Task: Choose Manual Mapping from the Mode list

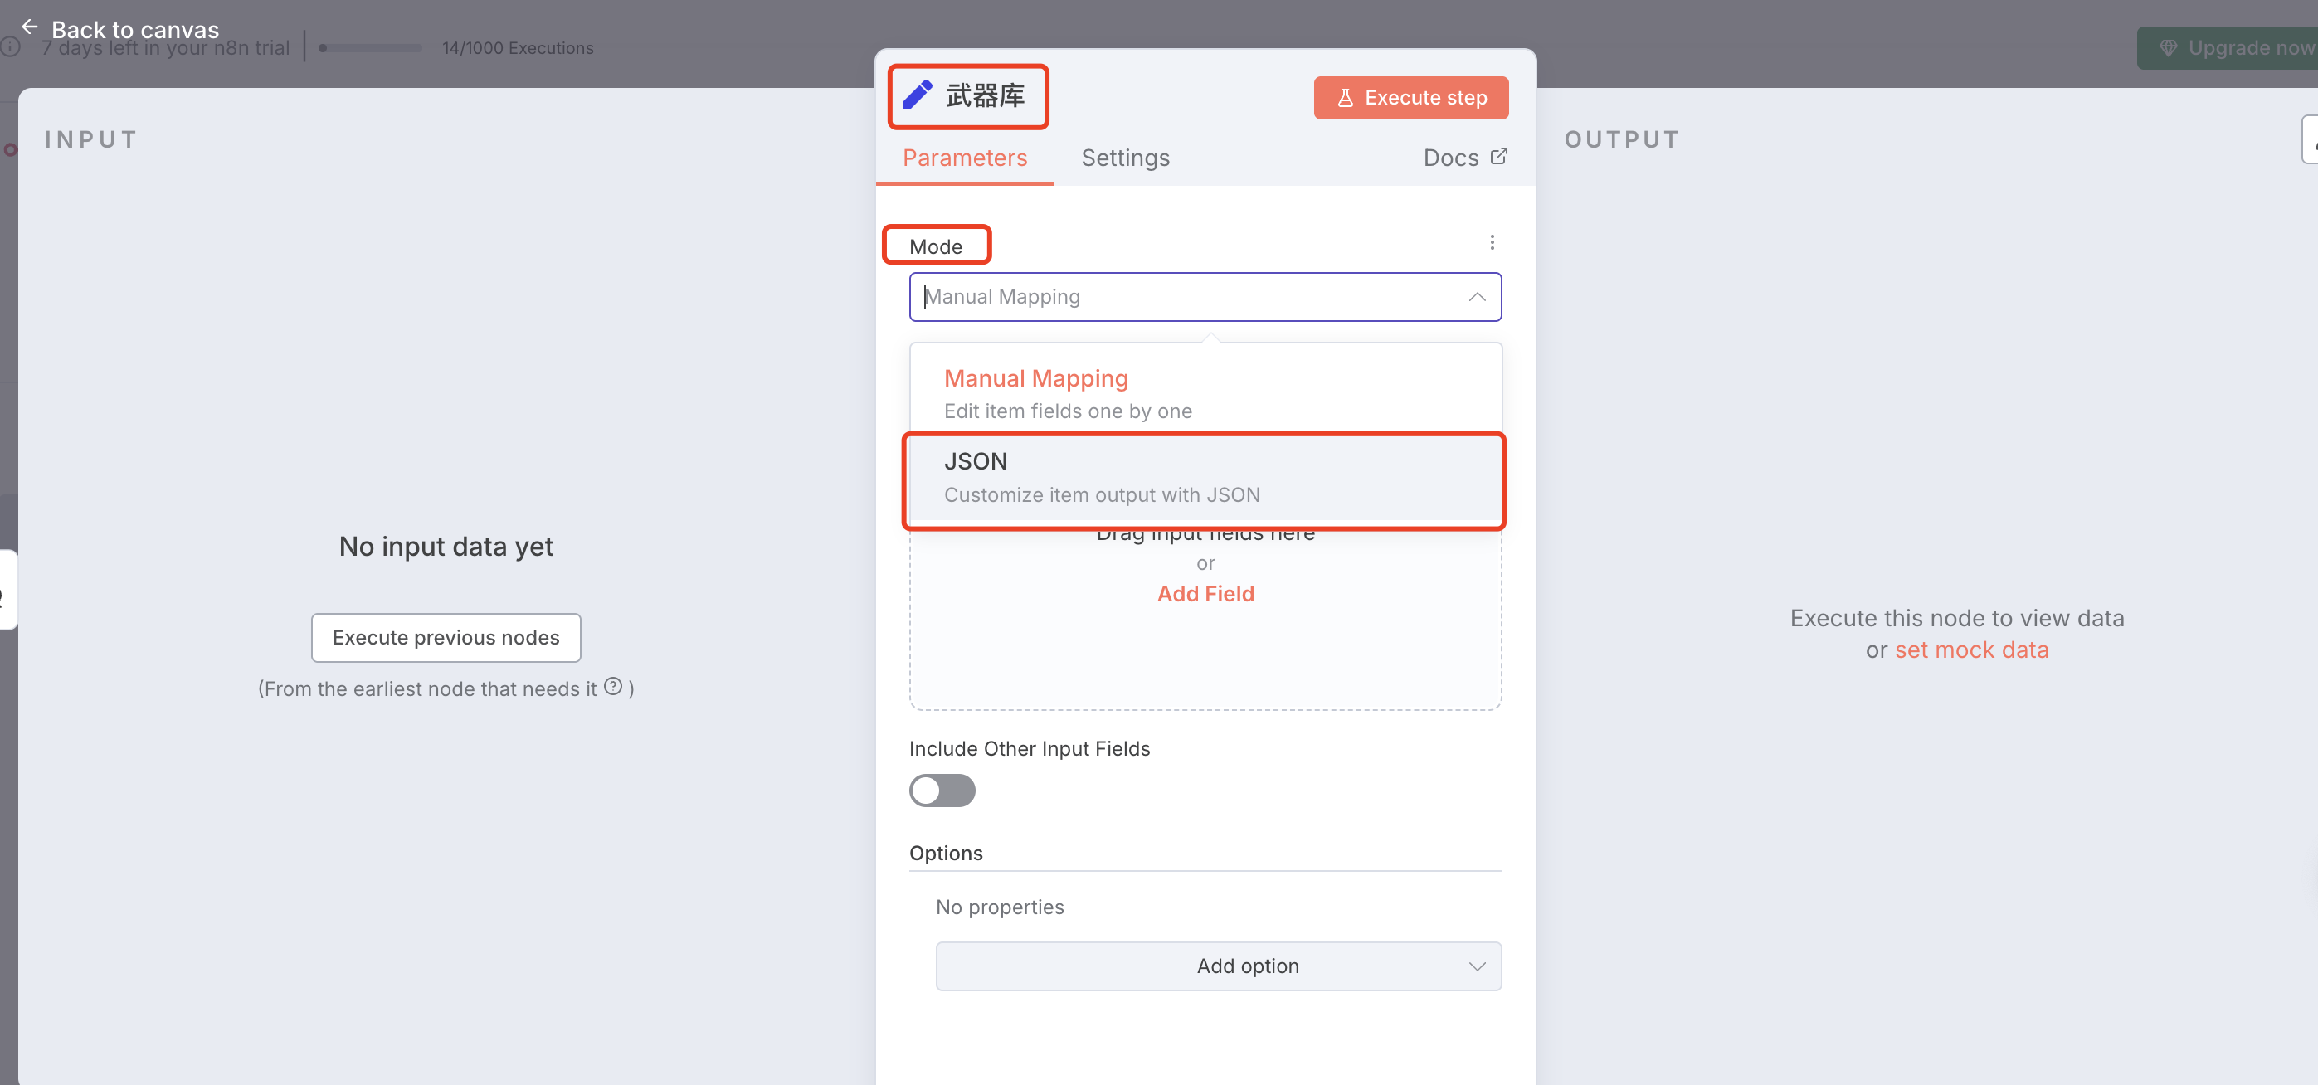Action: click(x=1205, y=393)
